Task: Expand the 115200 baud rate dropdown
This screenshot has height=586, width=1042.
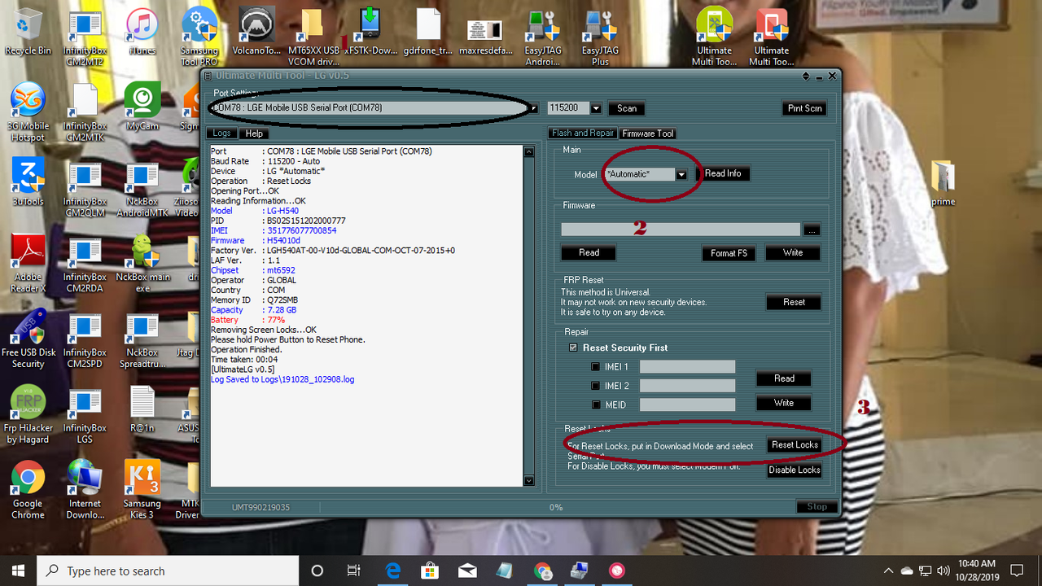Action: point(596,108)
